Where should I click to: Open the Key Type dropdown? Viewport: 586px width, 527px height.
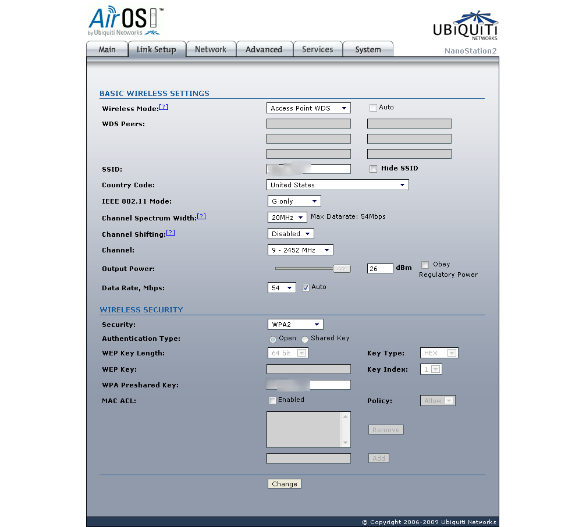point(439,353)
